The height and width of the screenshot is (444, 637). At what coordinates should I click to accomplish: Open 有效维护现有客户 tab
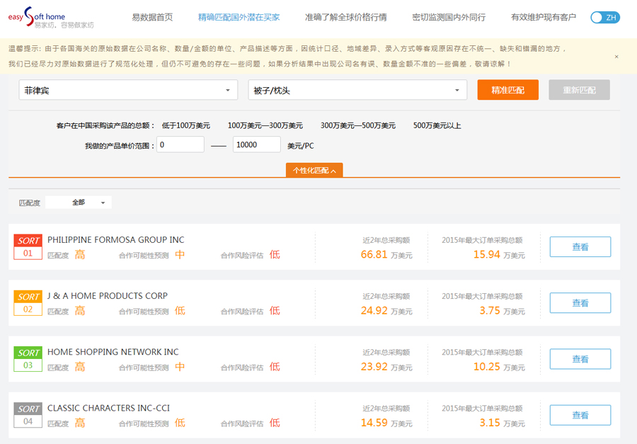click(544, 17)
